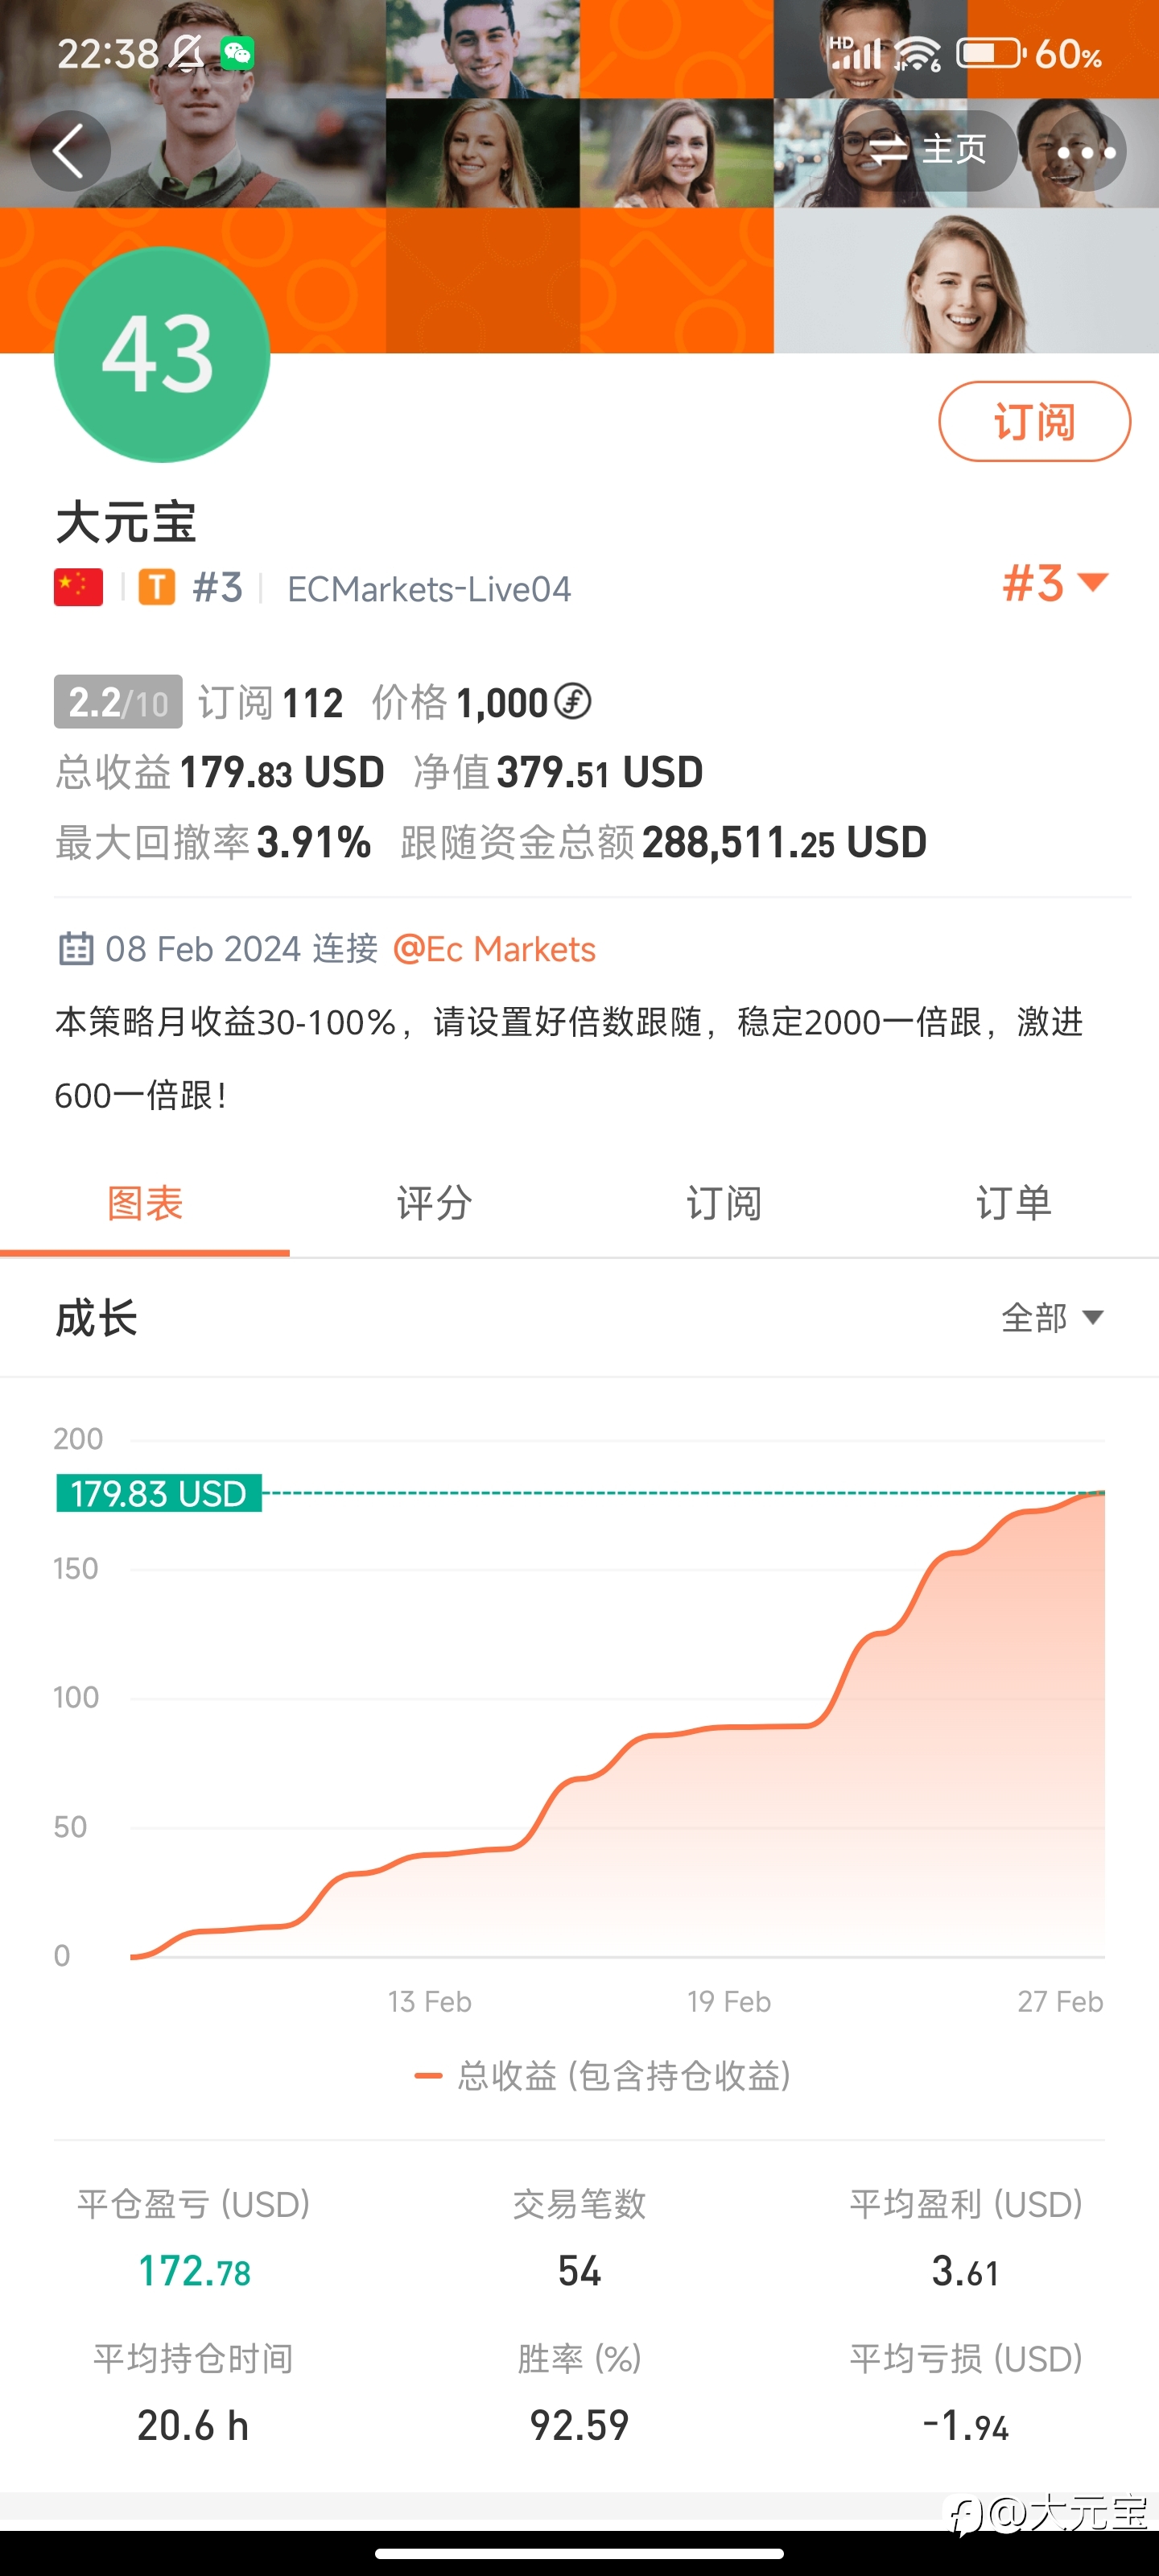This screenshot has width=1159, height=2576.
Task: Toggle the 总收益 chart legend series
Action: click(603, 2076)
